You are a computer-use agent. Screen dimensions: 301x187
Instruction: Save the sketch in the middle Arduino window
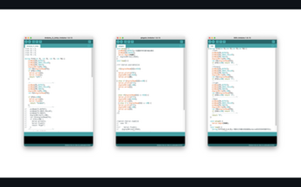(132, 42)
